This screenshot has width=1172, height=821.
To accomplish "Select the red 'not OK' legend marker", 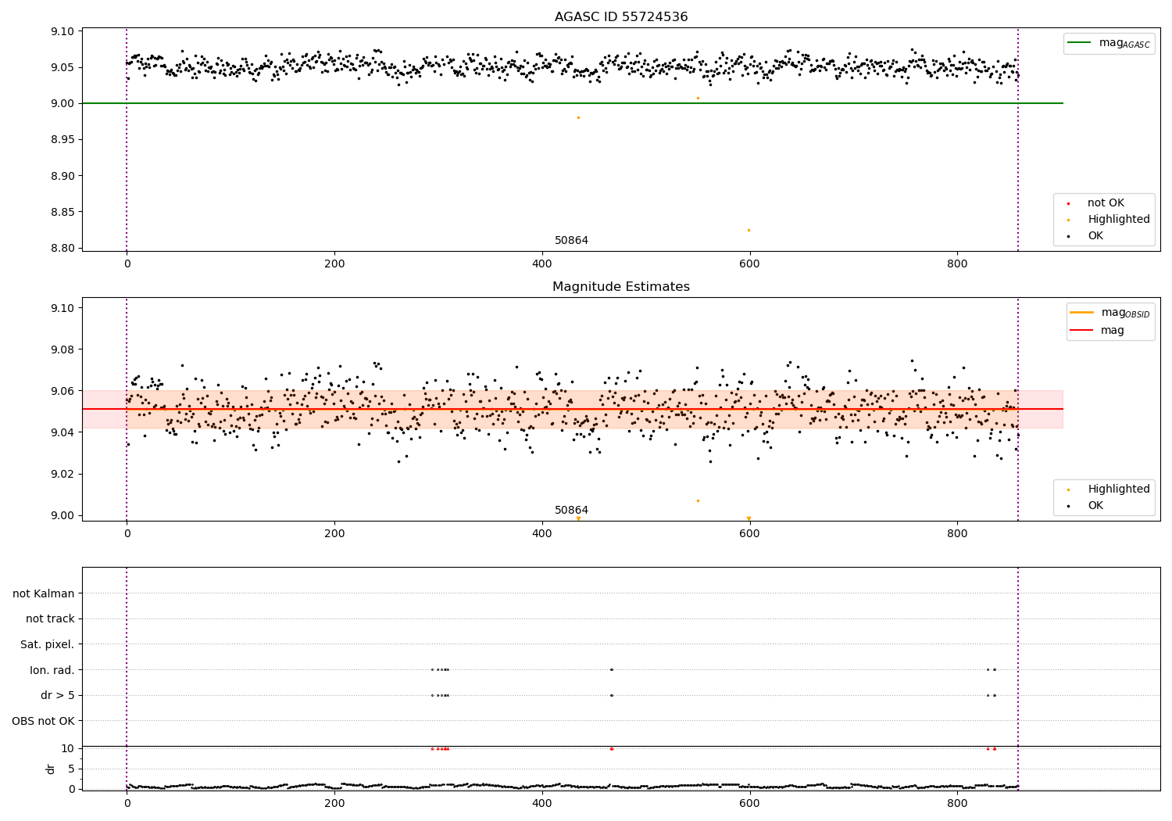I will point(1068,203).
